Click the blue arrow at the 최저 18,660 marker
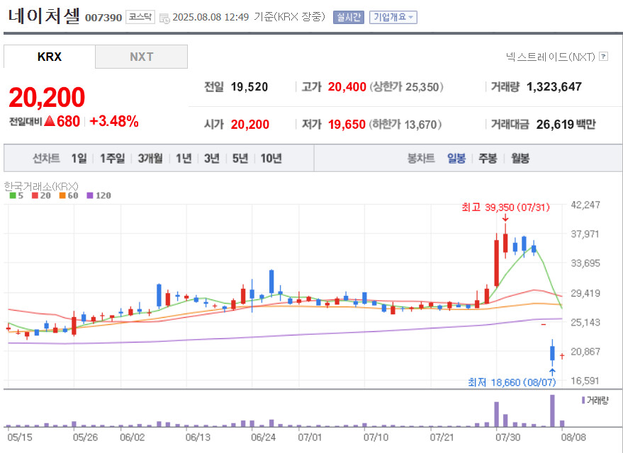The width and height of the screenshot is (623, 453). (x=551, y=370)
